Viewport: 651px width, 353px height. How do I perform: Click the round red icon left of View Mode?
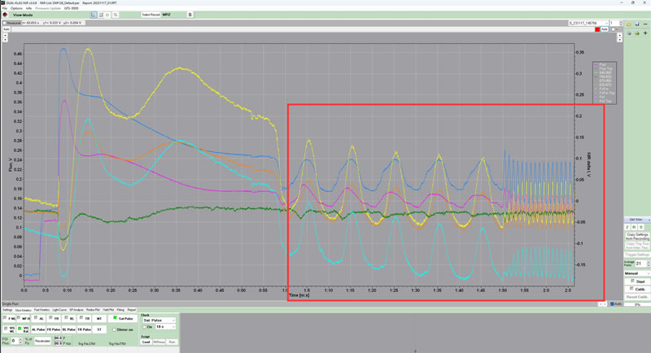pos(7,15)
